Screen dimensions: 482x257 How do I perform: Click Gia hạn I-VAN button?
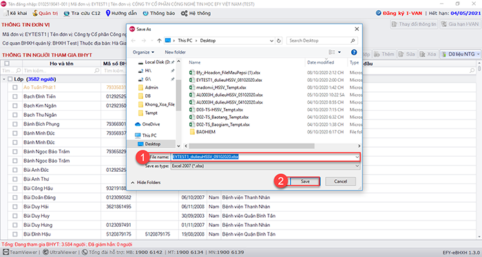coord(459,24)
